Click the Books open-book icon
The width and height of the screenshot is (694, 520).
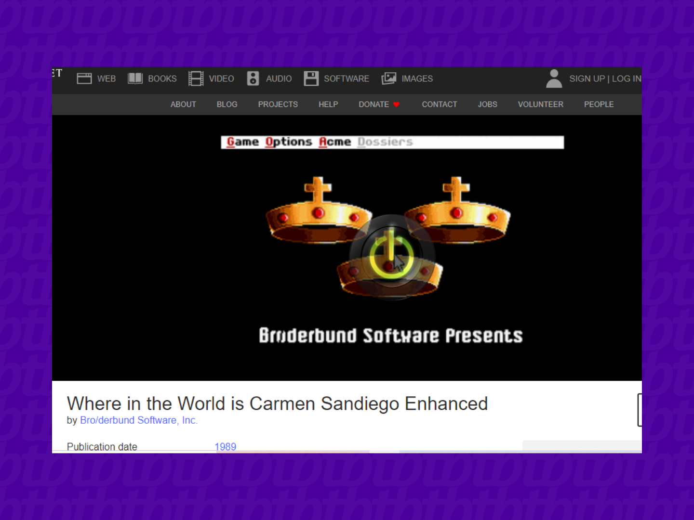pos(135,78)
